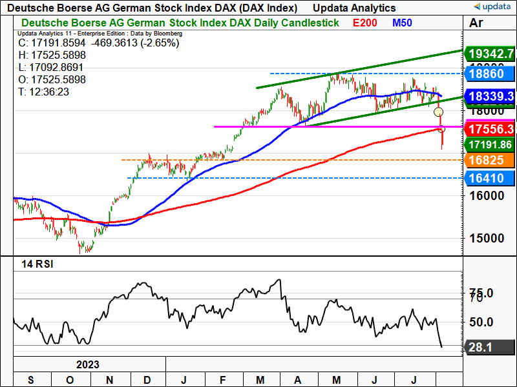Select the 17191.86 last price tag

(489, 144)
